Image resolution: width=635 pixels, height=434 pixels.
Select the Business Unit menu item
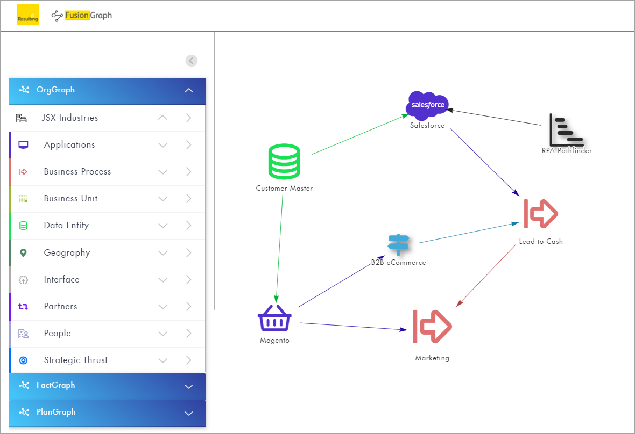(70, 199)
